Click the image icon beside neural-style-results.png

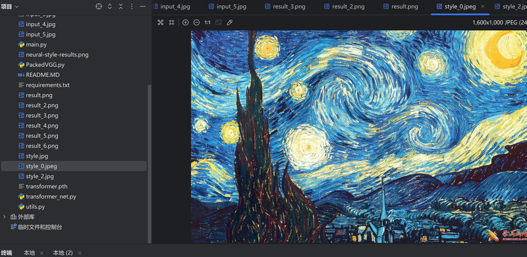tap(22, 55)
